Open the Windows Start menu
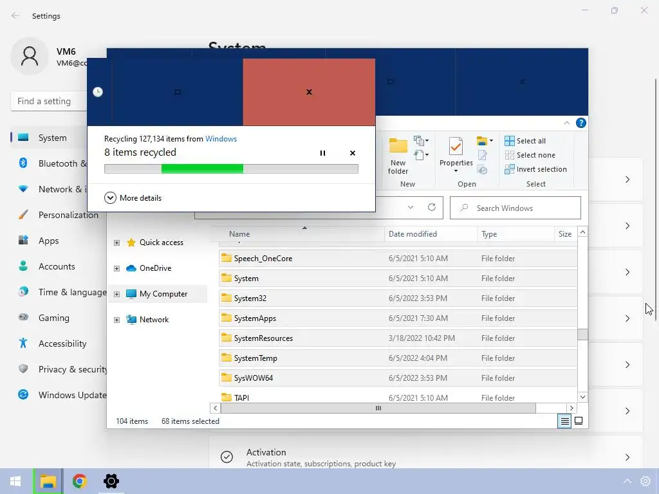The width and height of the screenshot is (659, 494). pos(15,481)
